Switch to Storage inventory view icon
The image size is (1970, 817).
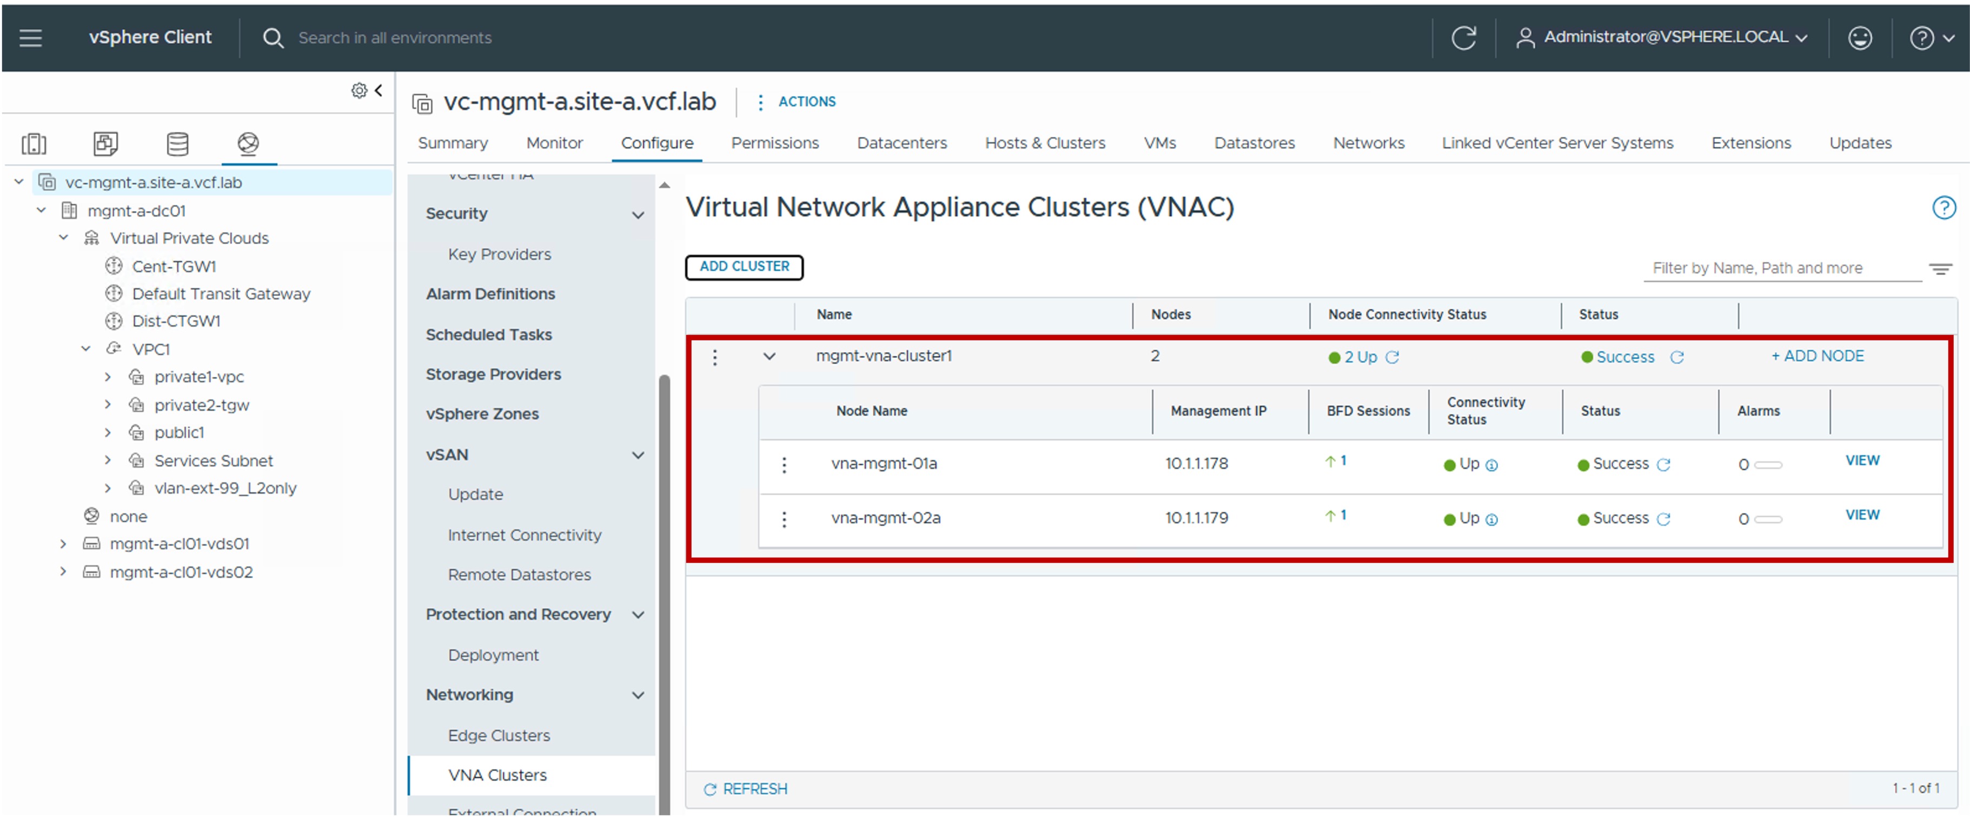pos(177,143)
